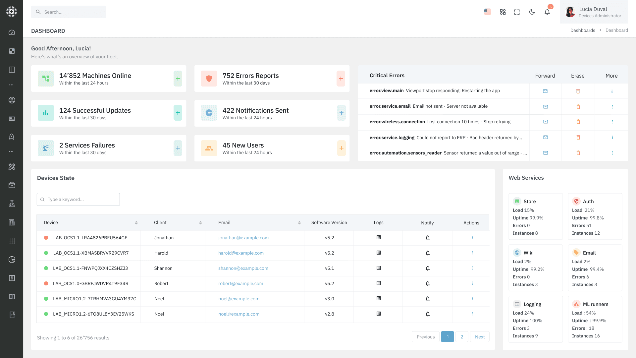Viewport: 636px width, 358px height.
Task: View logs for Jonathan's device
Action: [379, 238]
